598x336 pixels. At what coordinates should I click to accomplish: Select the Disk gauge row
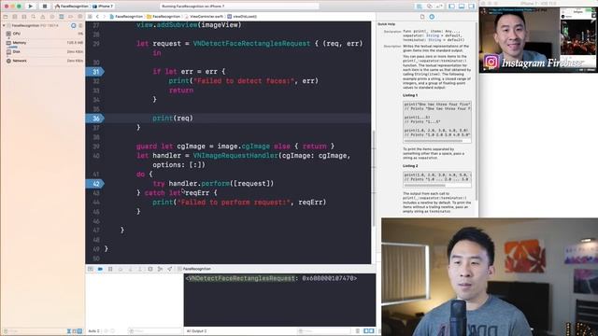click(44, 52)
